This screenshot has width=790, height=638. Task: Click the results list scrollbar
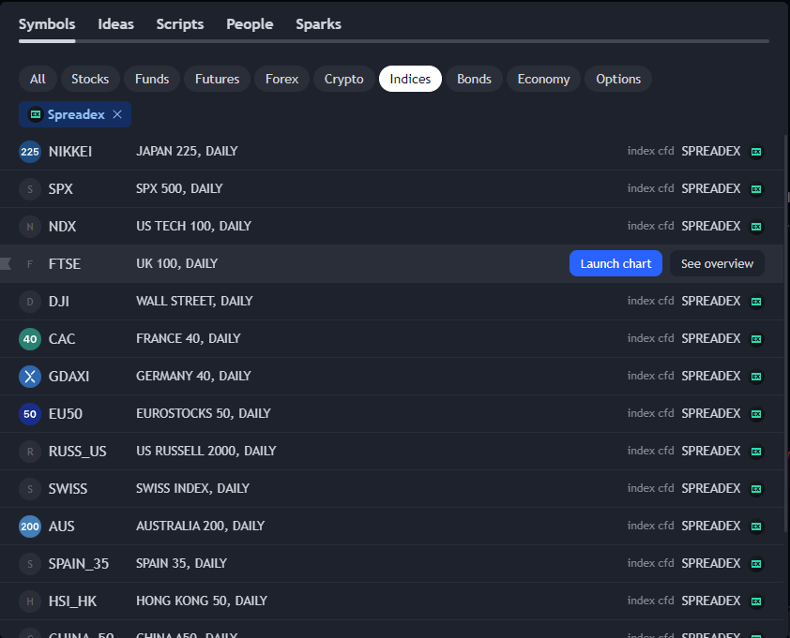click(x=785, y=328)
